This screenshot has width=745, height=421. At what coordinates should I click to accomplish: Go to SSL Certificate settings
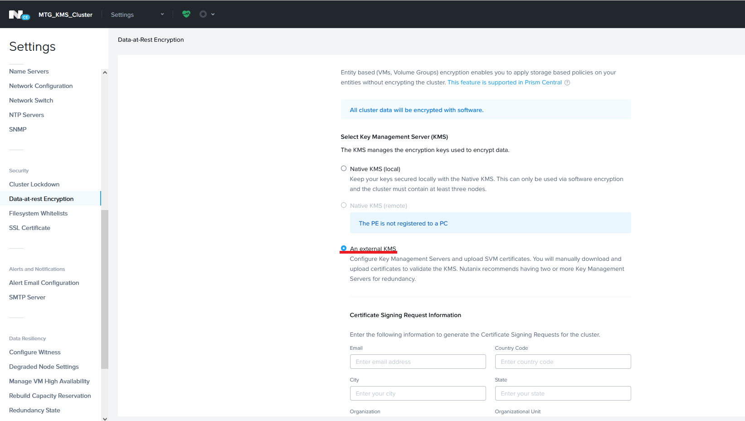click(29, 228)
